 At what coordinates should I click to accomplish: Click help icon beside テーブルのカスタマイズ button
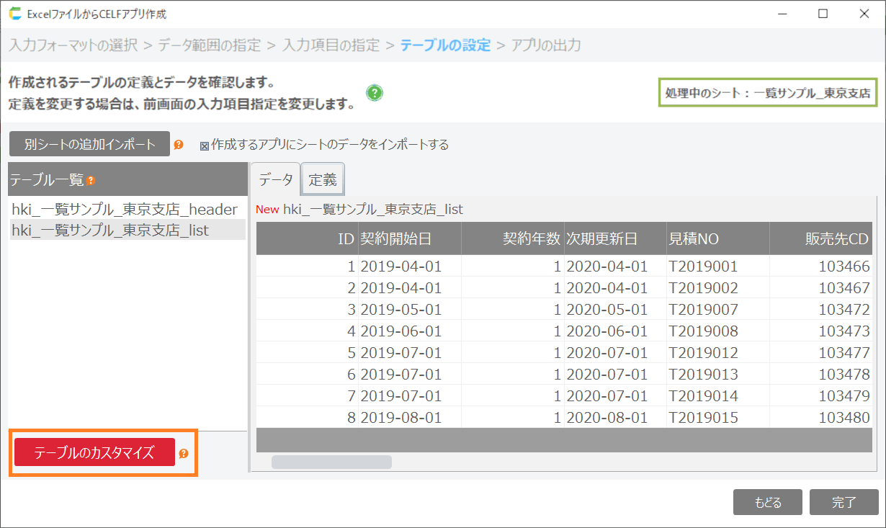[183, 453]
